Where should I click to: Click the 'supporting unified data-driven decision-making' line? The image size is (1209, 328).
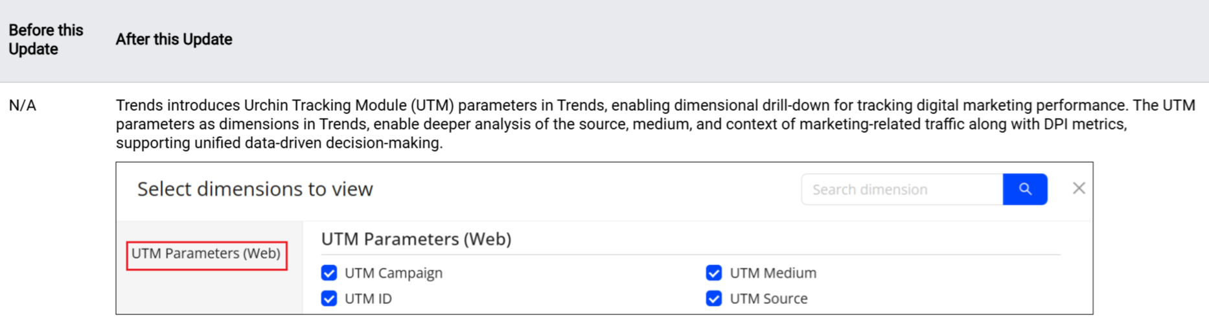[x=279, y=143]
